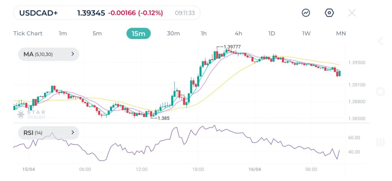Click the 16/04 date marker on axis
Image resolution: width=392 pixels, height=181 pixels.
[255, 169]
